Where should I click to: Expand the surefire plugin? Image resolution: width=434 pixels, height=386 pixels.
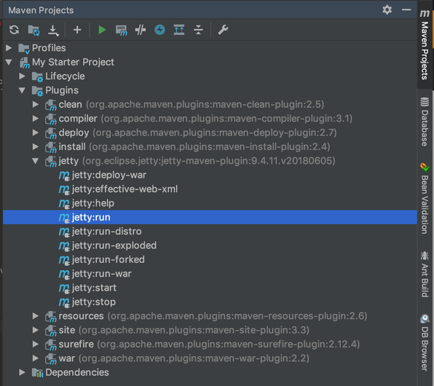pos(36,344)
